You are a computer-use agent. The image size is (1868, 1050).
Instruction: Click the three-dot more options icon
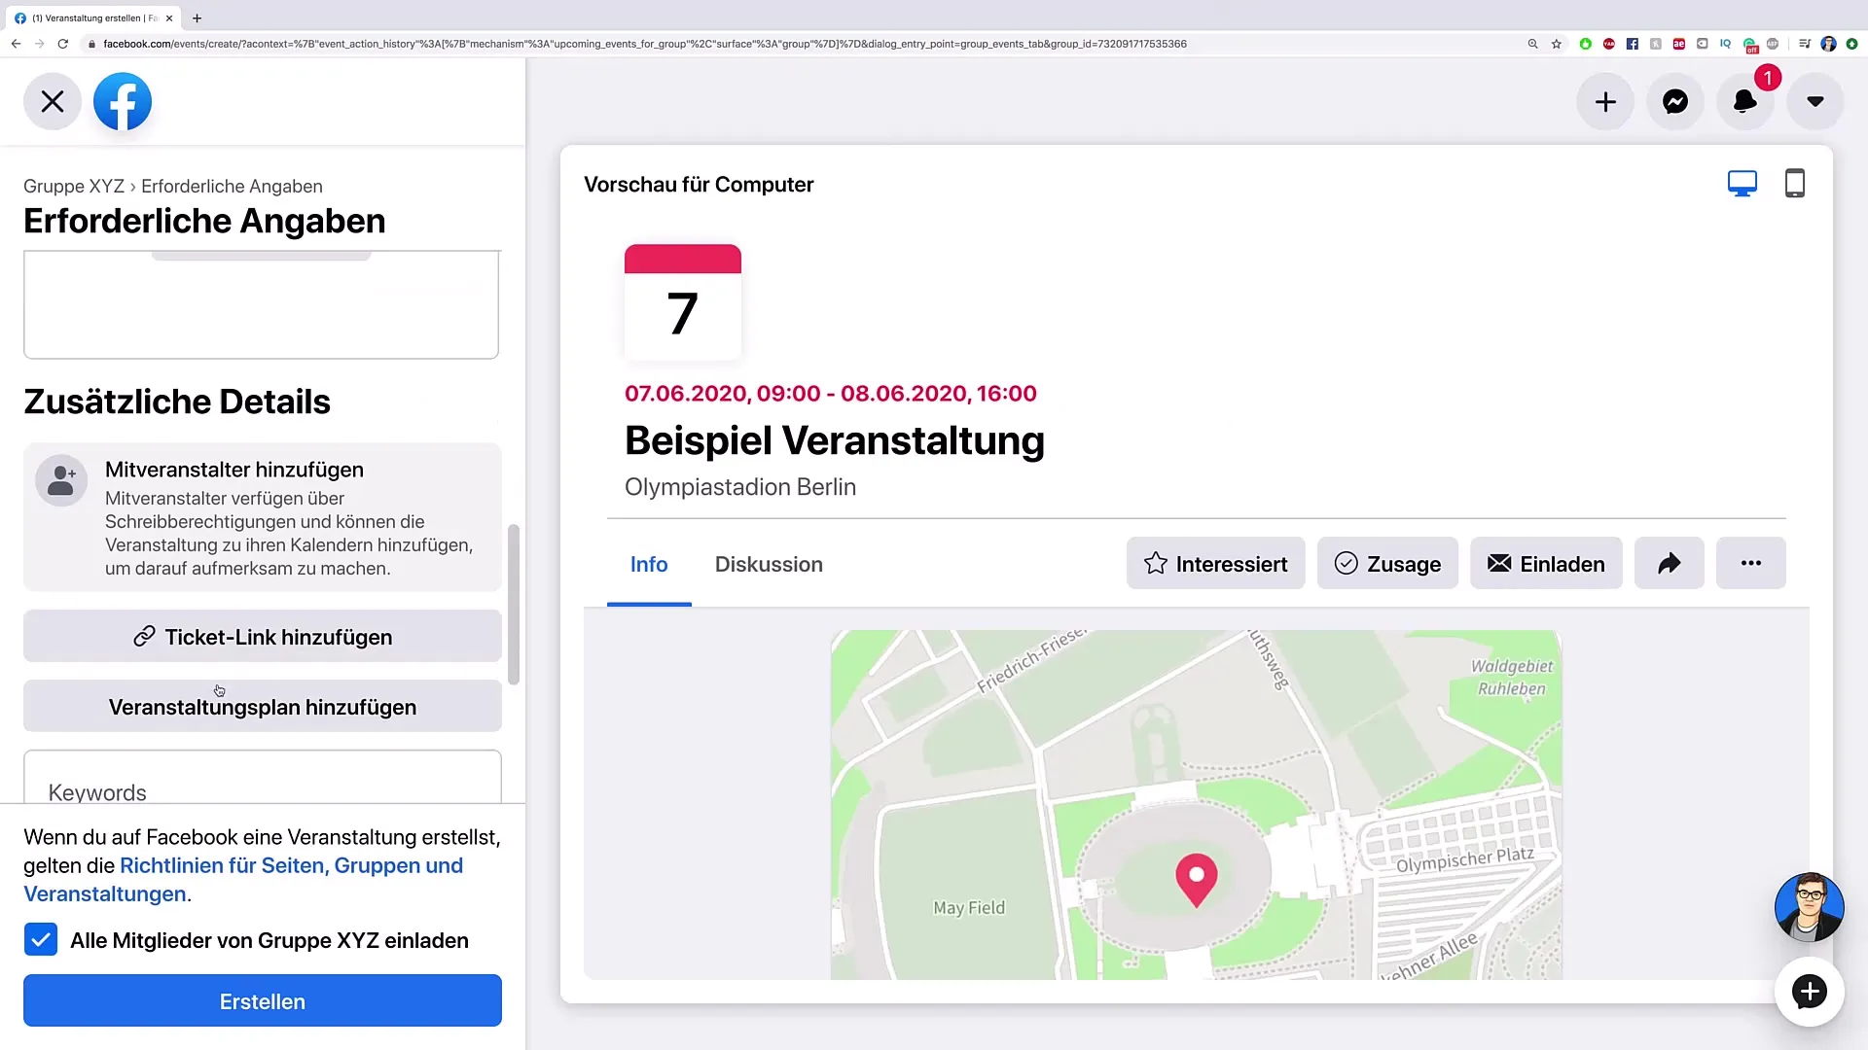tap(1751, 563)
